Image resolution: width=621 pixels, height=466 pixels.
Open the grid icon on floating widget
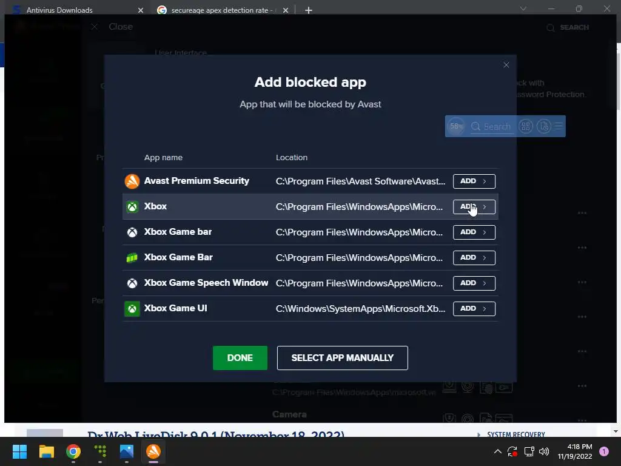point(526,126)
